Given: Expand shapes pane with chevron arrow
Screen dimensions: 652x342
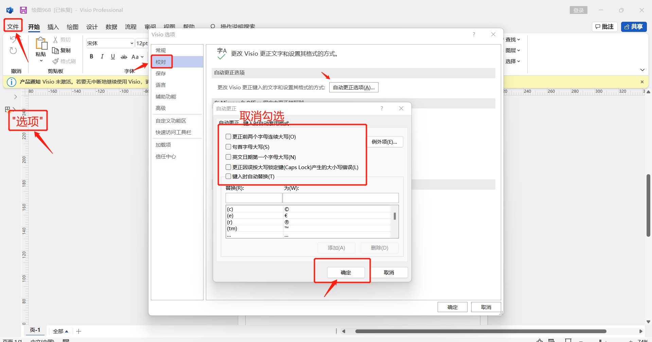Looking at the screenshot, I should coord(15,97).
